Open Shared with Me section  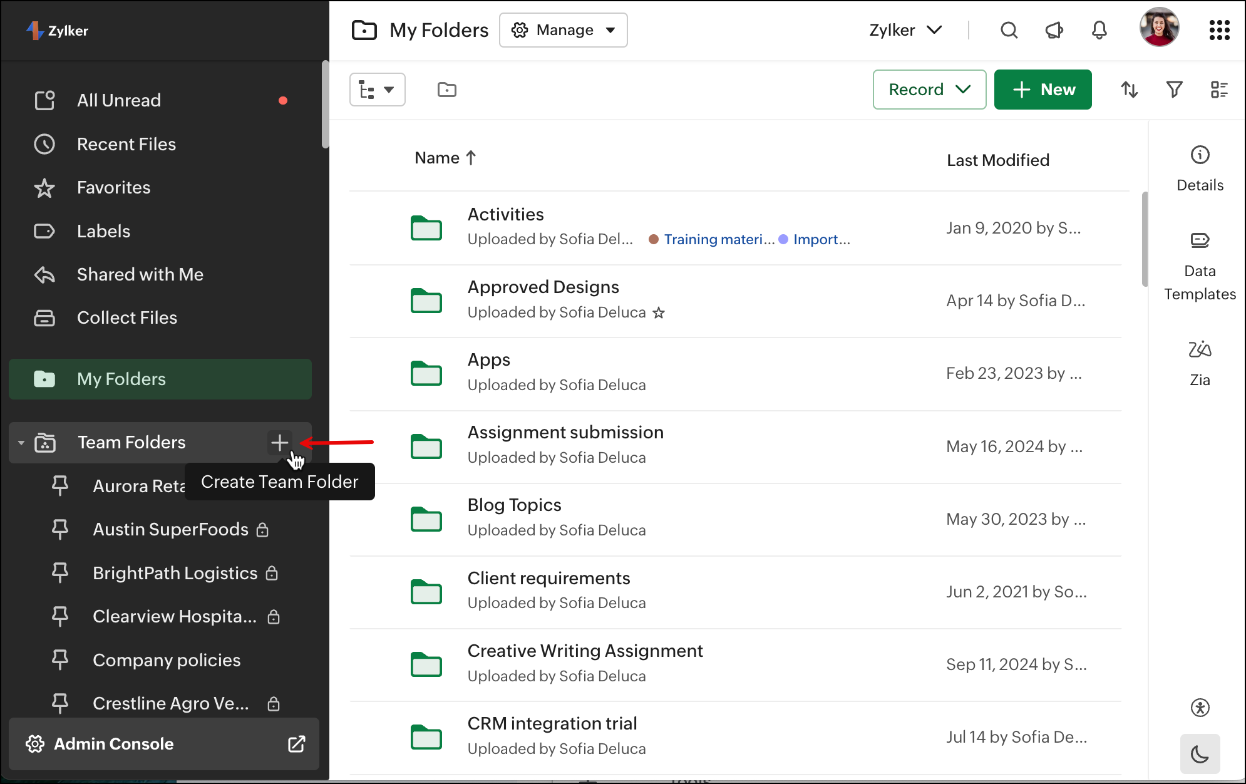click(140, 274)
